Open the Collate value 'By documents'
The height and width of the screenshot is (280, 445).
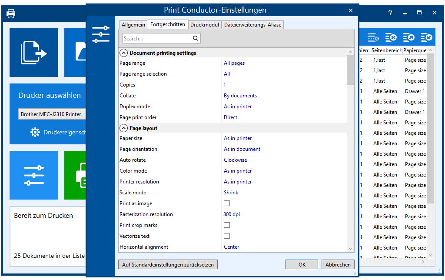tap(240, 96)
